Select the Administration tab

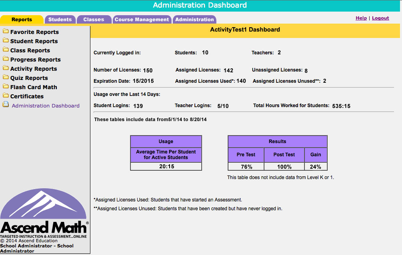(x=194, y=20)
